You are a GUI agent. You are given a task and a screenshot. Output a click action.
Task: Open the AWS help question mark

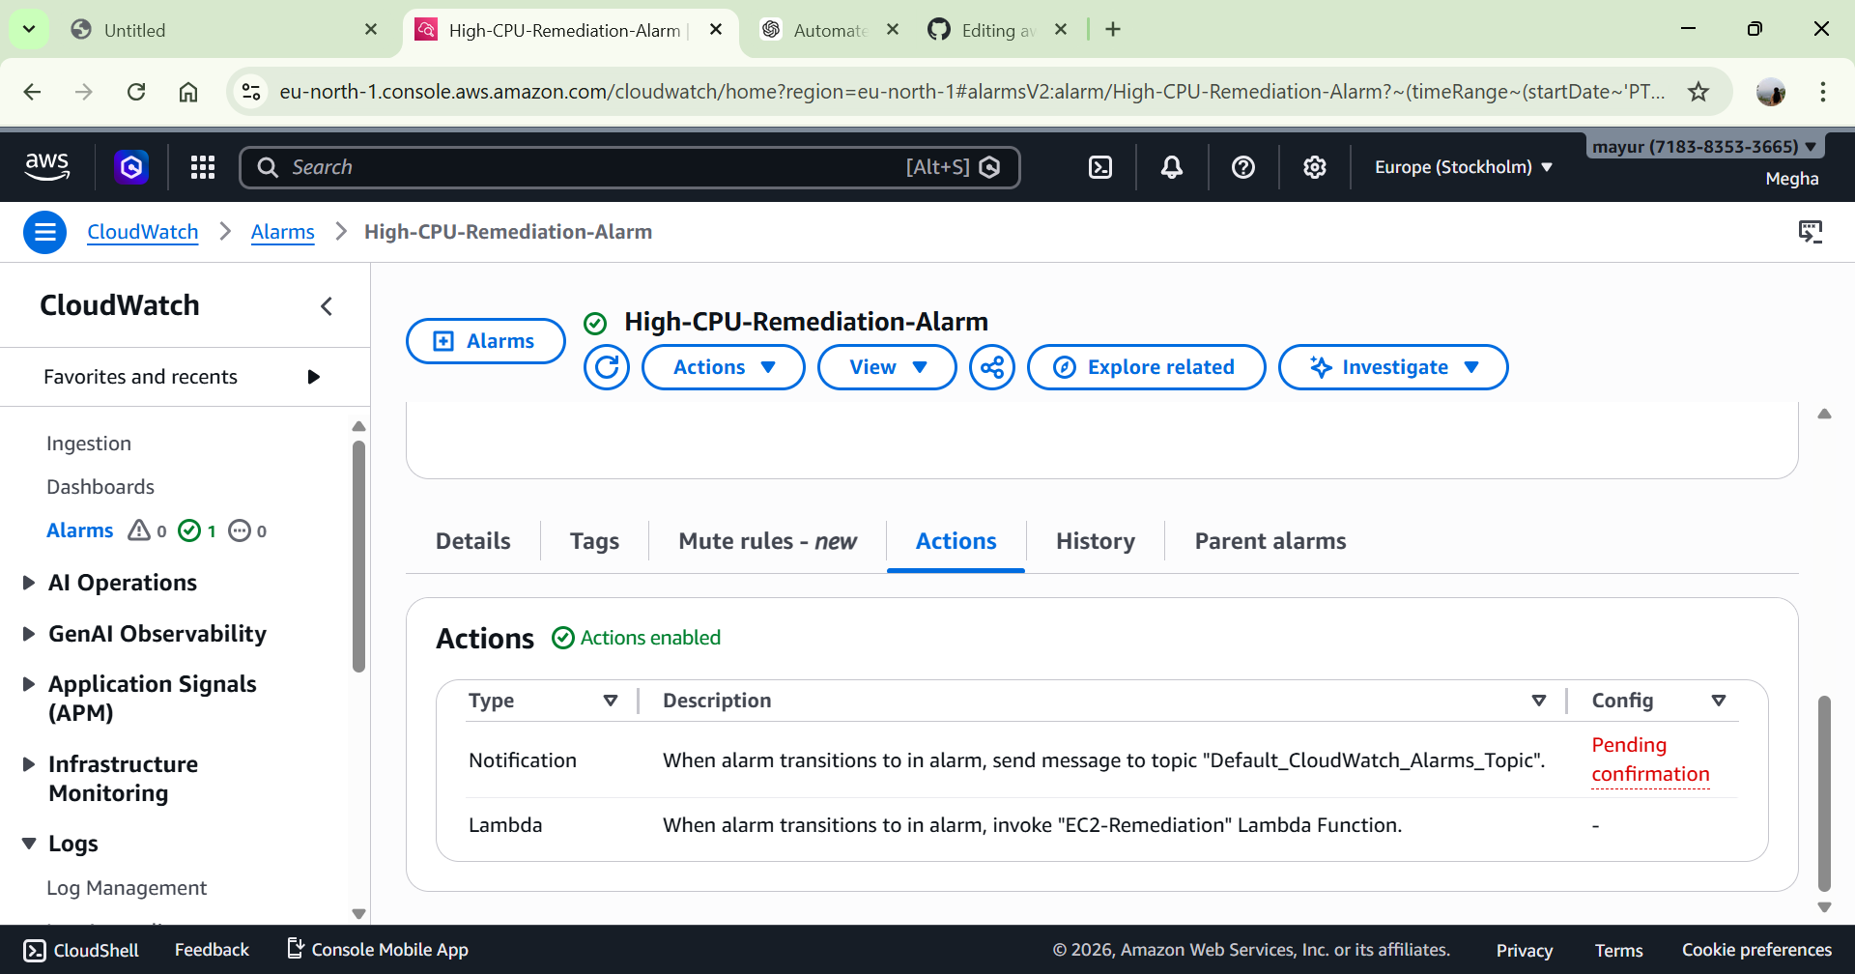pos(1243,167)
